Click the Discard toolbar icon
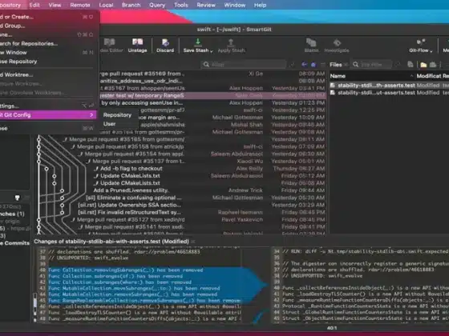The height and width of the screenshot is (336, 449). (x=165, y=42)
